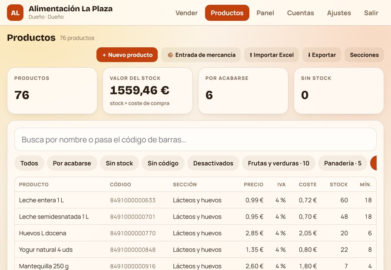Image resolution: width=391 pixels, height=270 pixels.
Task: Sort by the PRODUCTO column header
Action: click(34, 184)
